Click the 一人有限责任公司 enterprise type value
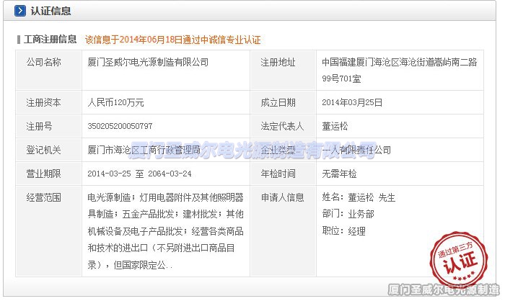The image size is (505, 301). pos(356,150)
